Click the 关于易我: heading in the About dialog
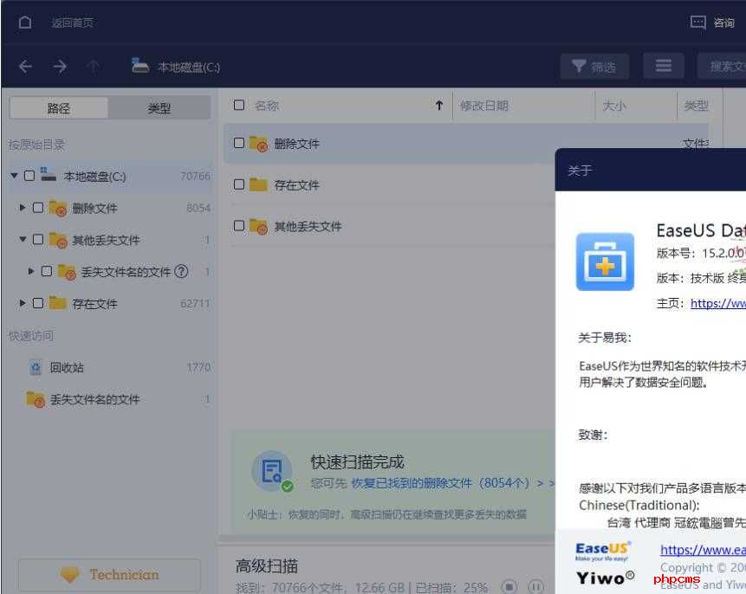746x594 pixels. pyautogui.click(x=605, y=338)
